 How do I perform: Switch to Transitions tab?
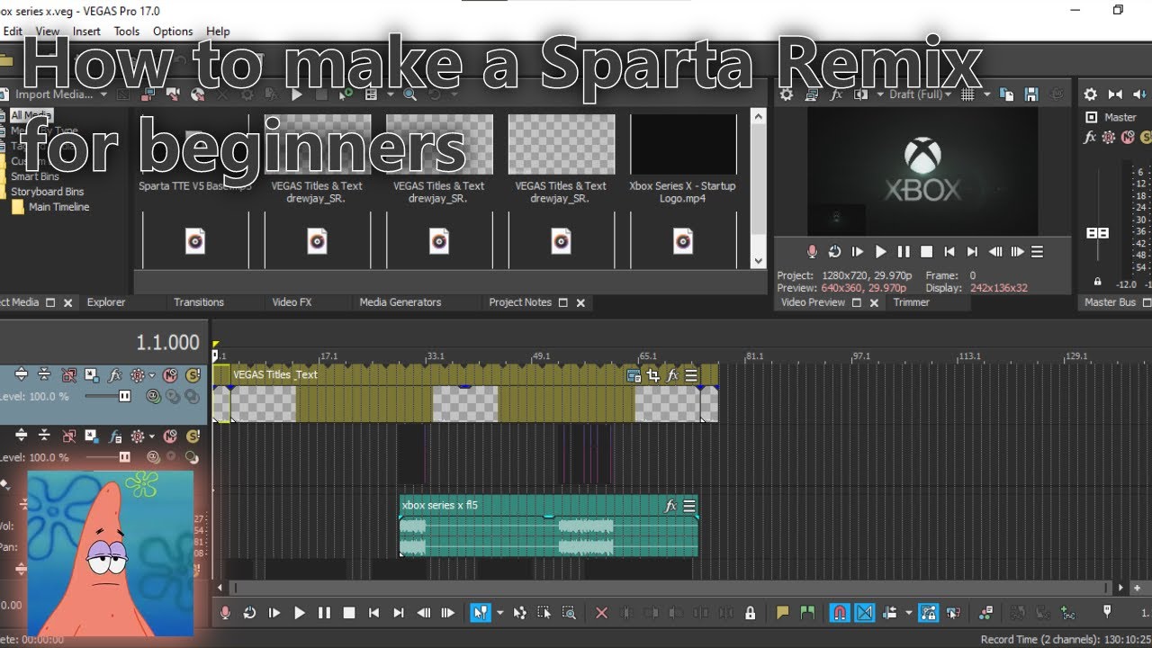pyautogui.click(x=199, y=302)
